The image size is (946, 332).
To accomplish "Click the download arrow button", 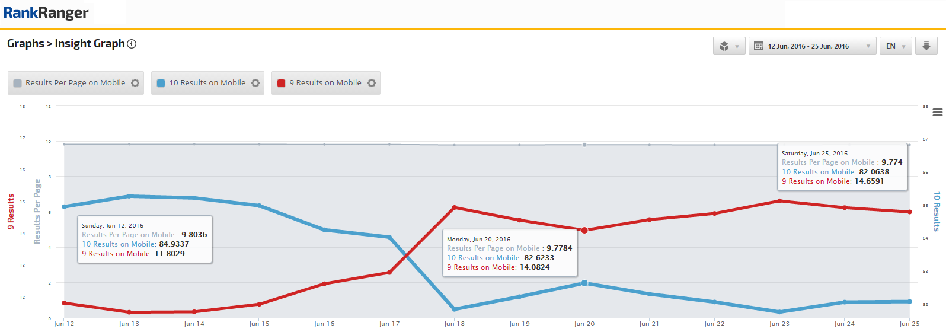I will pyautogui.click(x=926, y=46).
